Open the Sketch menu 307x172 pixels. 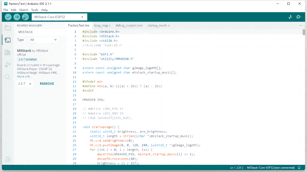(x=24, y=10)
